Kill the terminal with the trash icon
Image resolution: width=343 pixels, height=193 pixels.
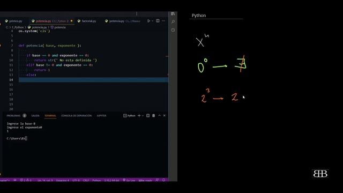tap(154, 116)
